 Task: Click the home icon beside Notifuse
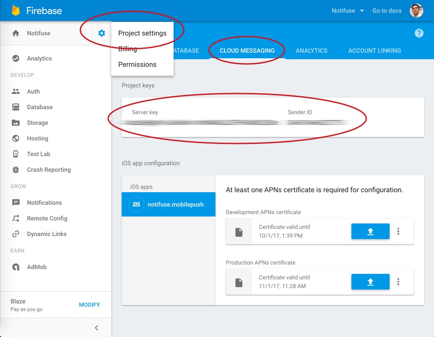tap(16, 33)
